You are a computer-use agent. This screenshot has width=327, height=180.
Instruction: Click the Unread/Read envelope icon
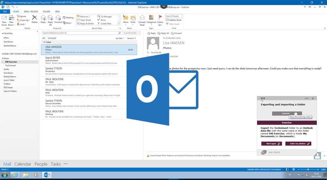click(x=142, y=19)
